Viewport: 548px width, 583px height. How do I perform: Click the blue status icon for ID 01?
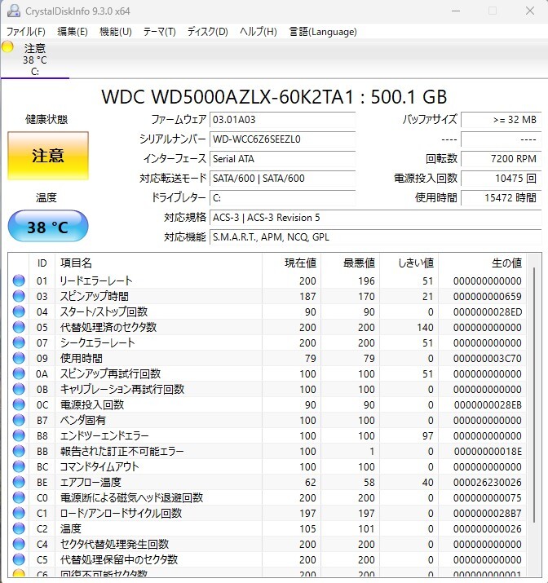(x=19, y=280)
